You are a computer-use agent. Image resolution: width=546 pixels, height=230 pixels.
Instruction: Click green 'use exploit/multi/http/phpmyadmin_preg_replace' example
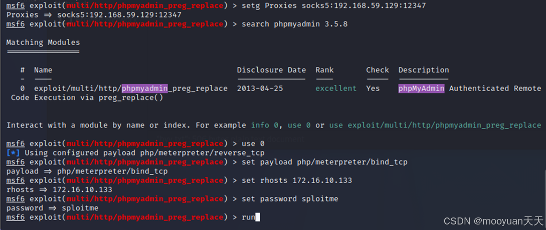pyautogui.click(x=435, y=125)
